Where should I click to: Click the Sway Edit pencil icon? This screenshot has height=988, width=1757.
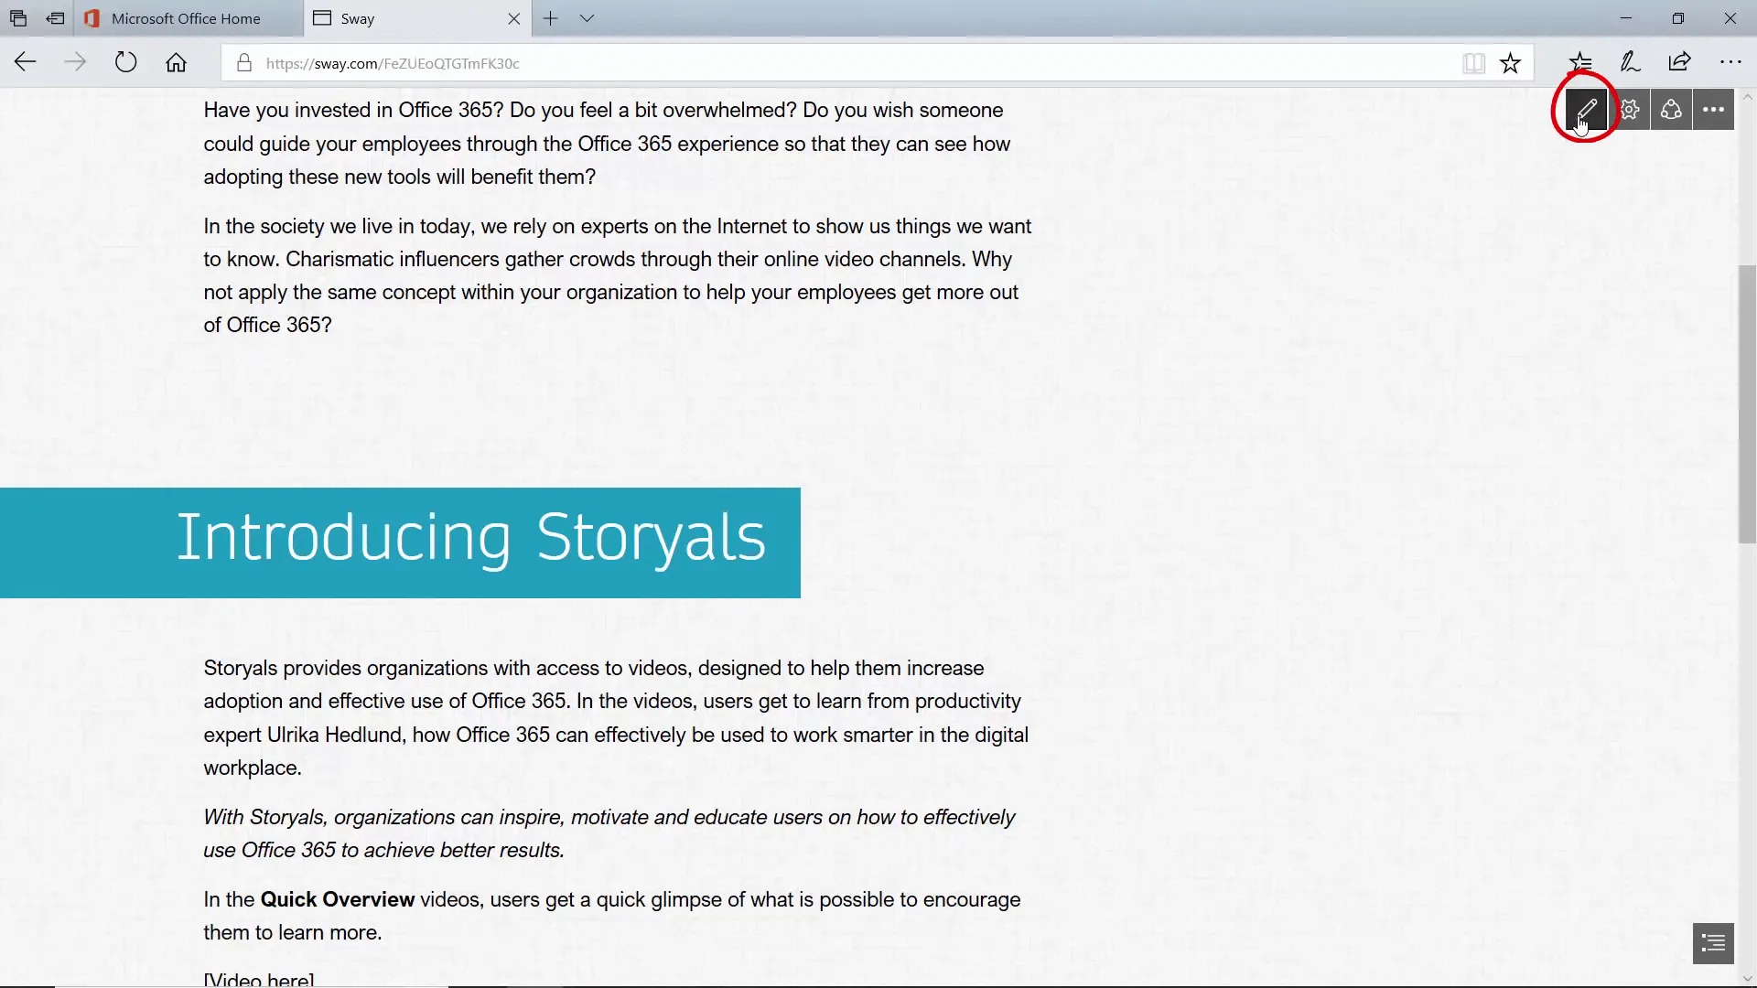tap(1586, 110)
